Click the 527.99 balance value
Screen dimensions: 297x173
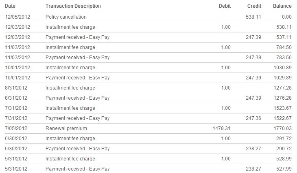click(x=284, y=169)
